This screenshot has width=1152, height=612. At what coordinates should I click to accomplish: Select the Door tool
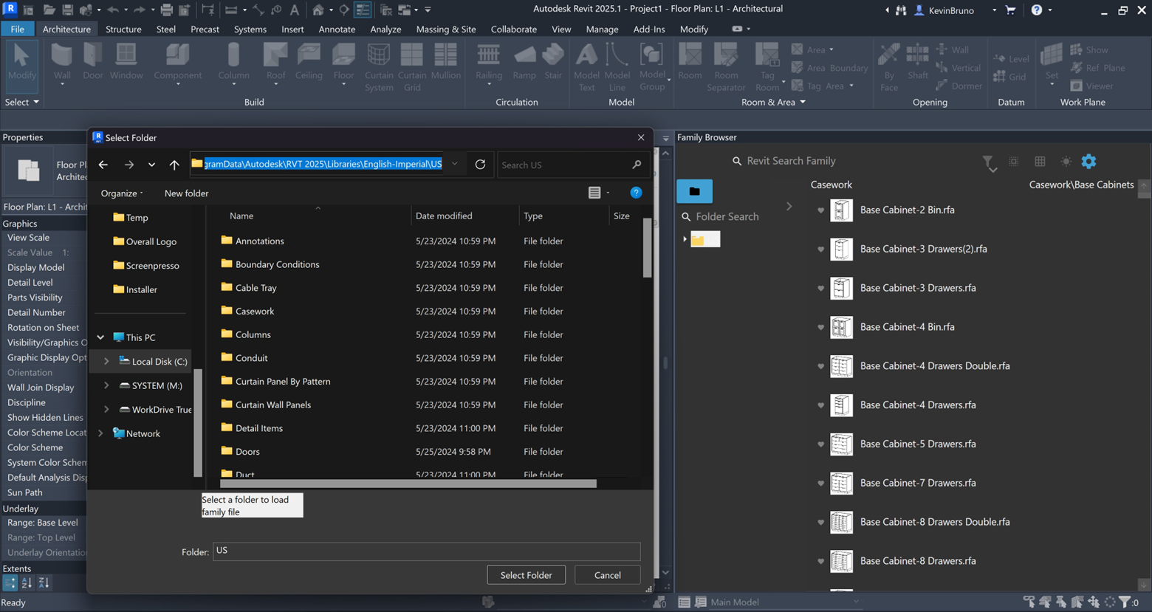pyautogui.click(x=93, y=62)
